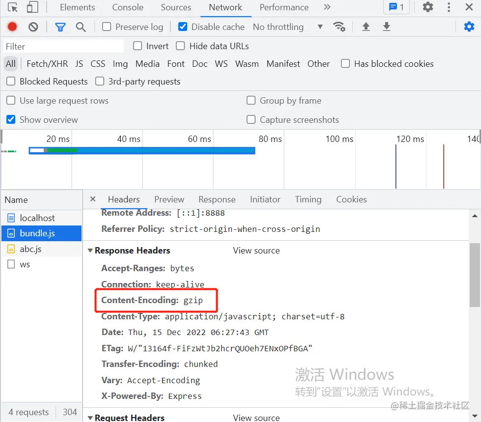Click the Filter text input field
481x422 pixels.
pos(64,47)
